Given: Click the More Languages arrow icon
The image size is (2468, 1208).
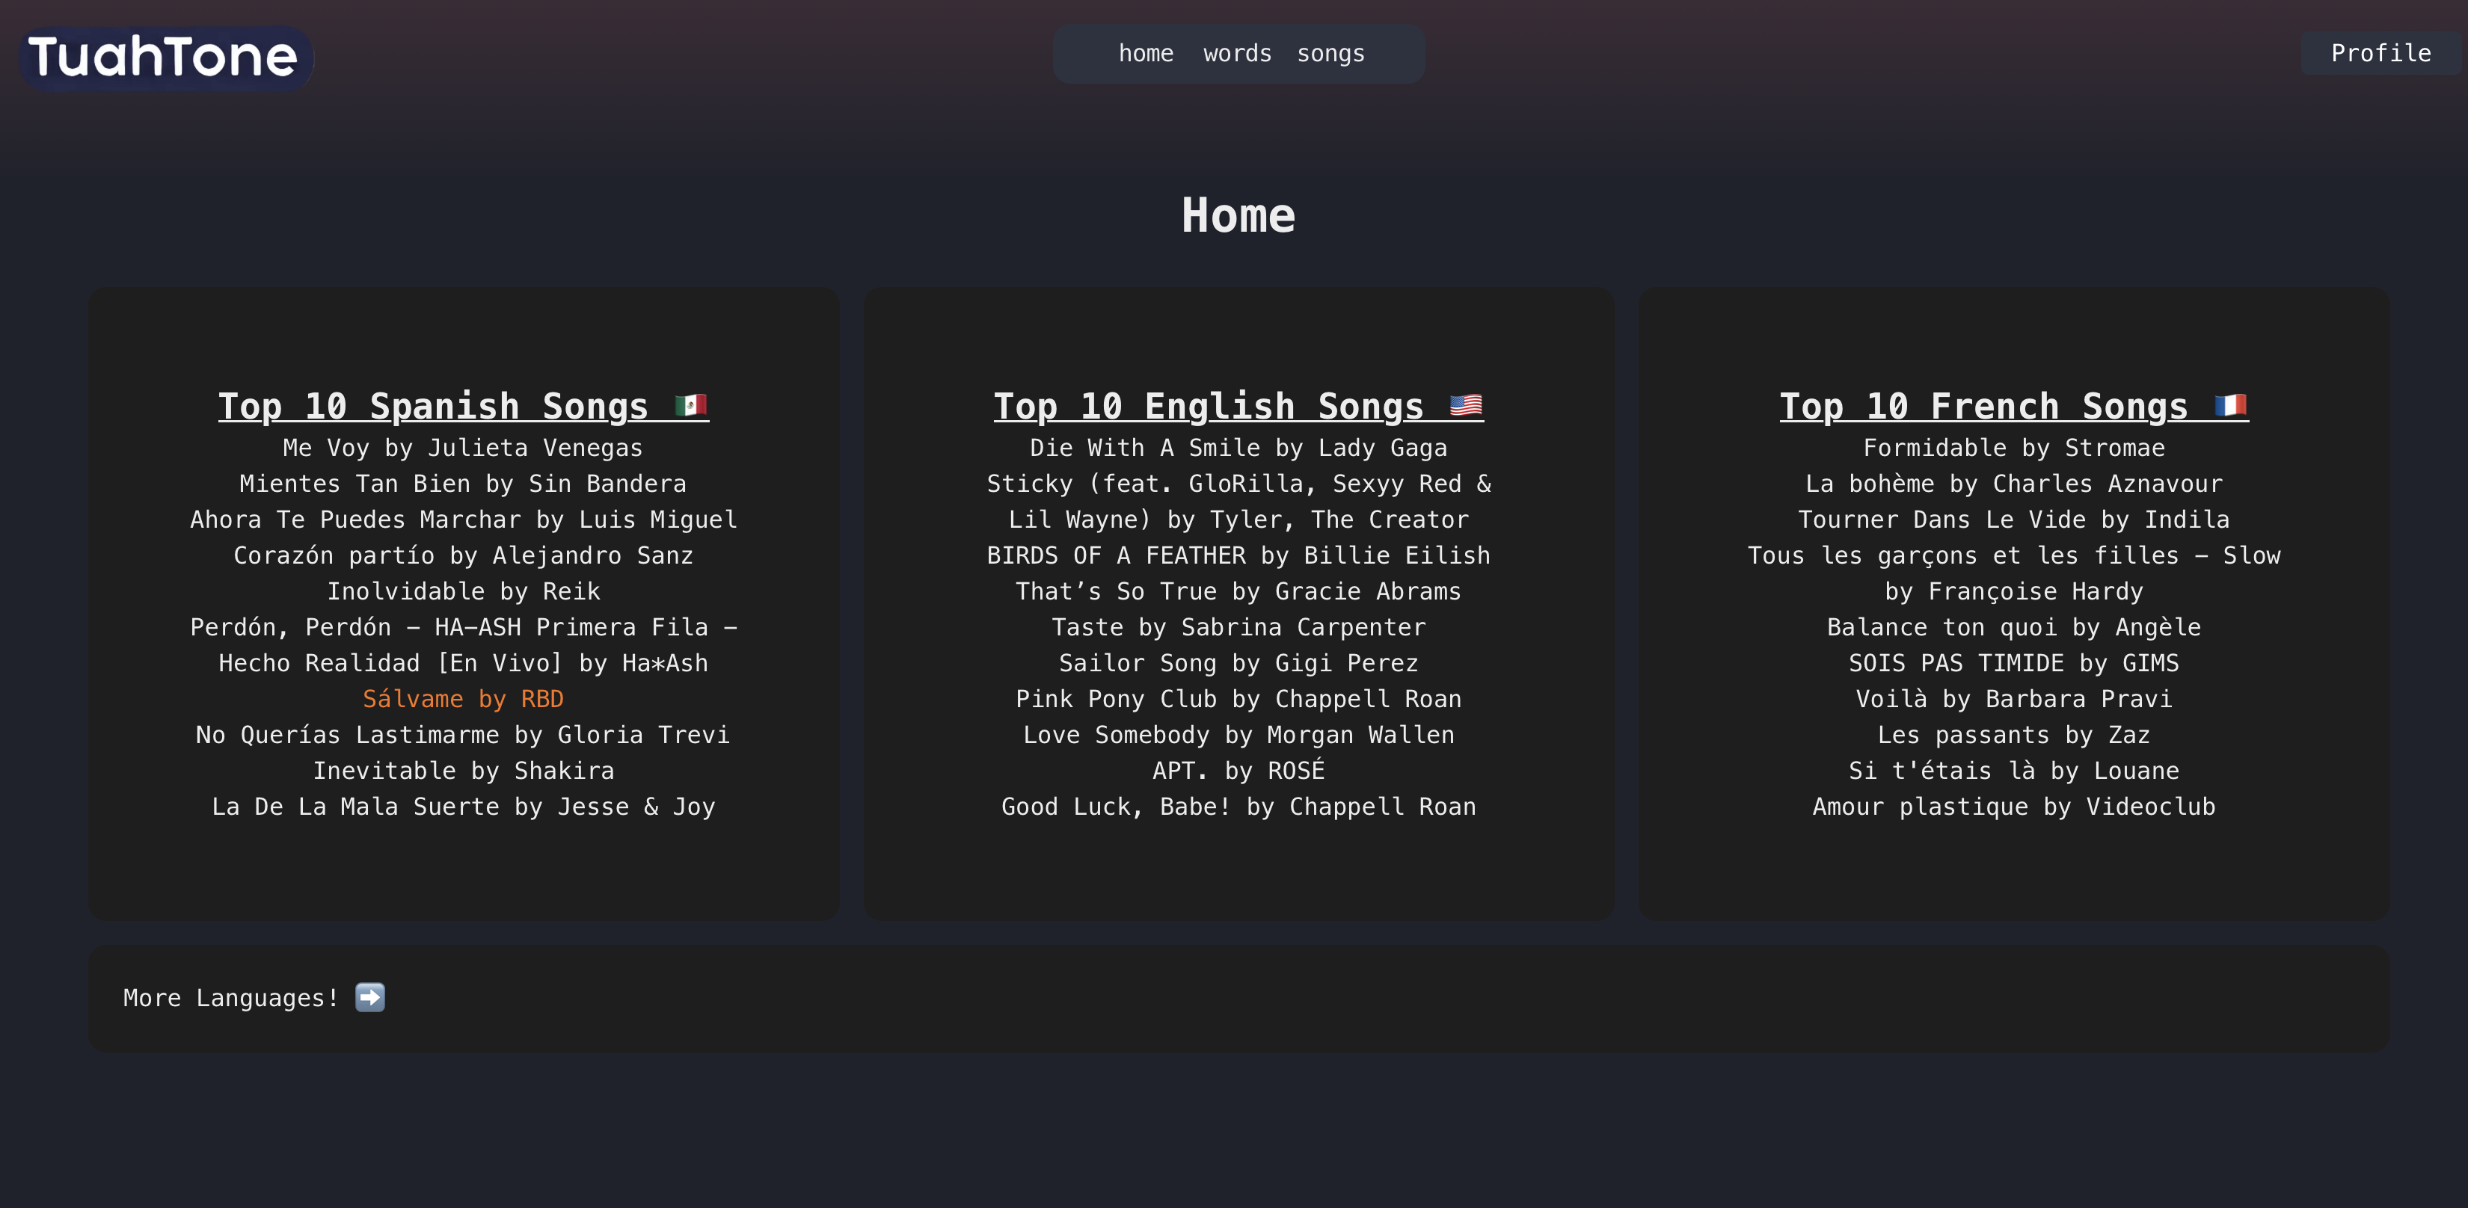Looking at the screenshot, I should click(x=369, y=997).
